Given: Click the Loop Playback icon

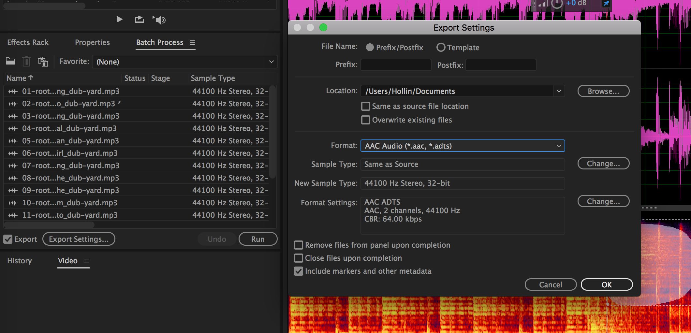Looking at the screenshot, I should [x=140, y=20].
